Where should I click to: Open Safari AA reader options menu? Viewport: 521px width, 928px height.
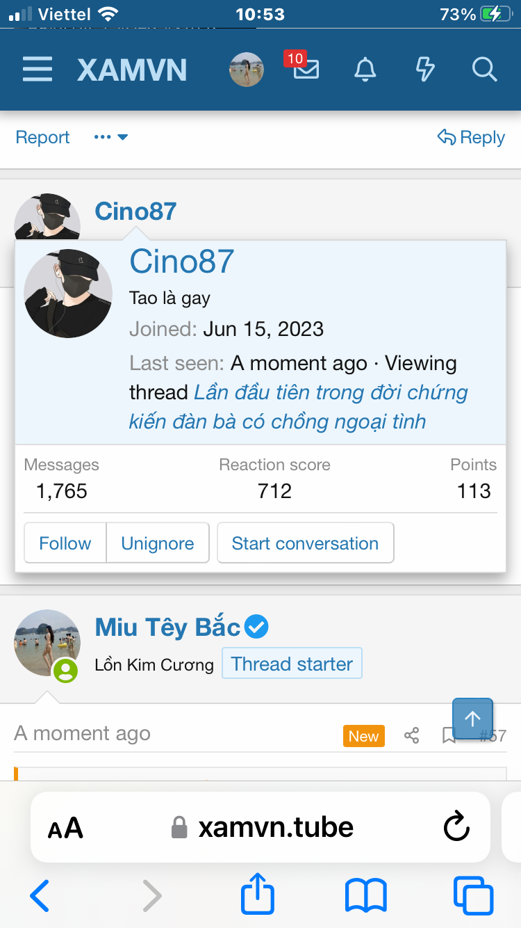(65, 828)
